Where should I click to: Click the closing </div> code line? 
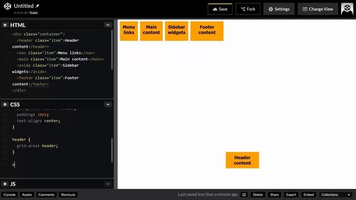19,90
